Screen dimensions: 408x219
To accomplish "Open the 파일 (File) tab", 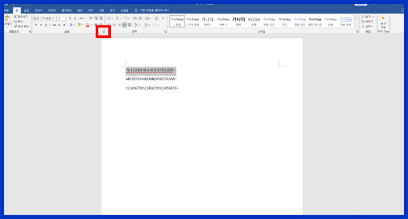I will coord(6,10).
